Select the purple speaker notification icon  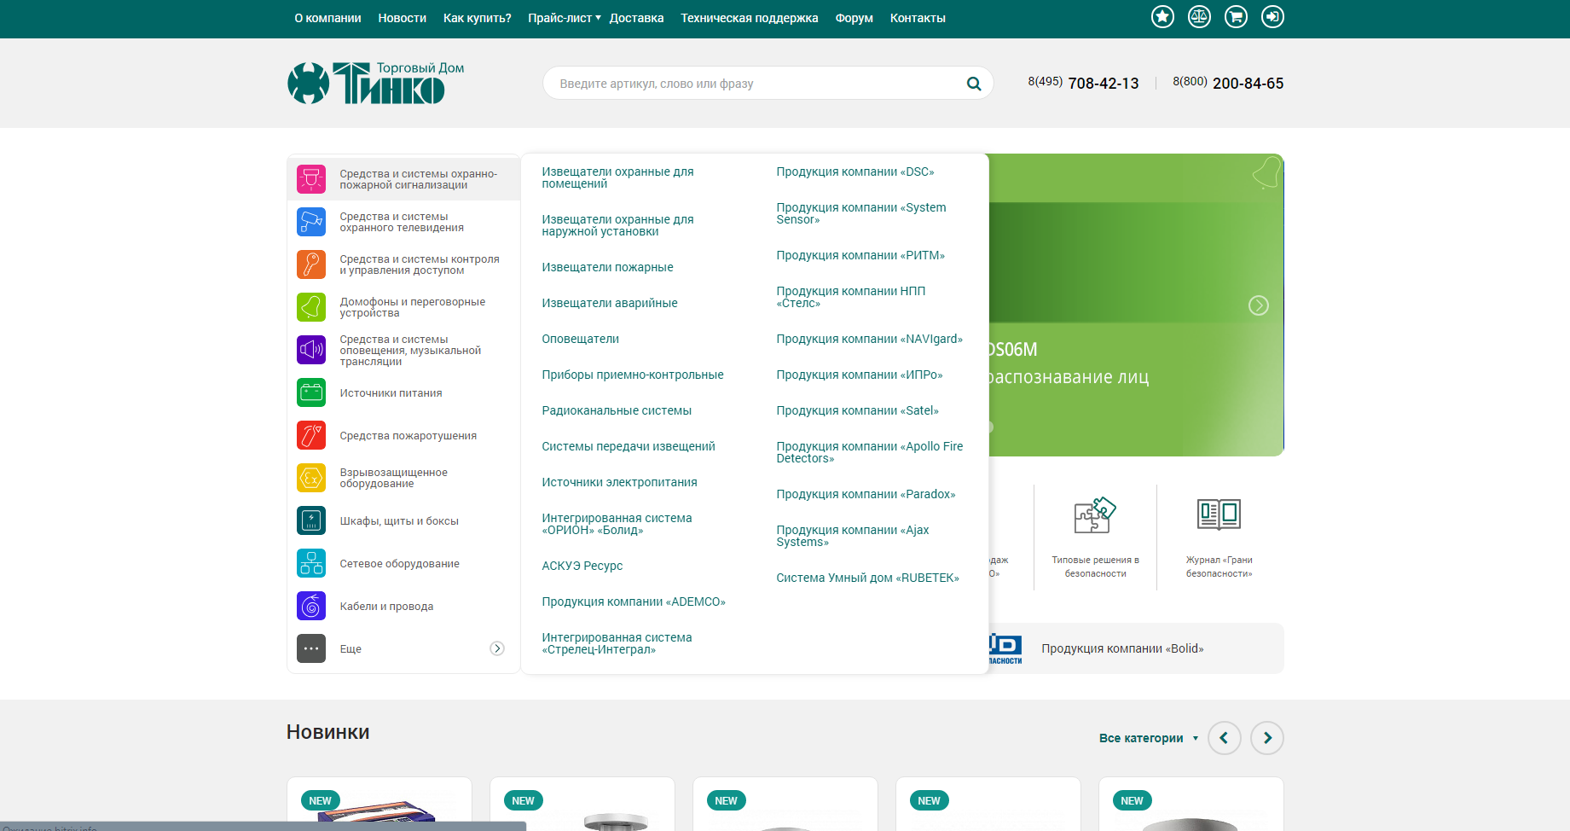tap(311, 350)
